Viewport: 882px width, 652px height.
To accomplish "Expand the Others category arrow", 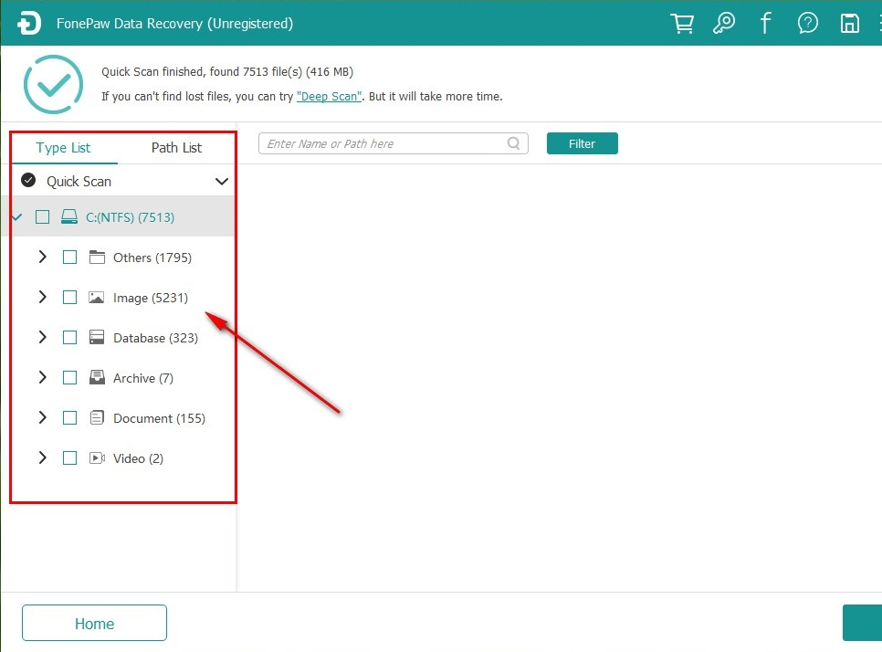I will tap(42, 257).
